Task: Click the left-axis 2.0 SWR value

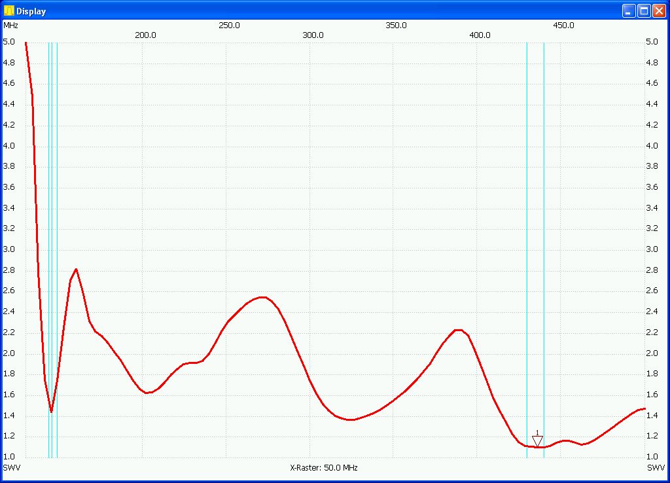Action: pyautogui.click(x=9, y=353)
